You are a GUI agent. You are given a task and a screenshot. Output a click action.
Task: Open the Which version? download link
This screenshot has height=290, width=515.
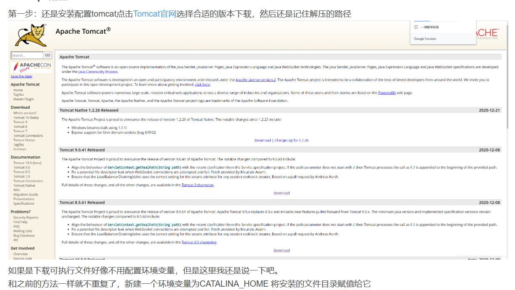(25, 113)
